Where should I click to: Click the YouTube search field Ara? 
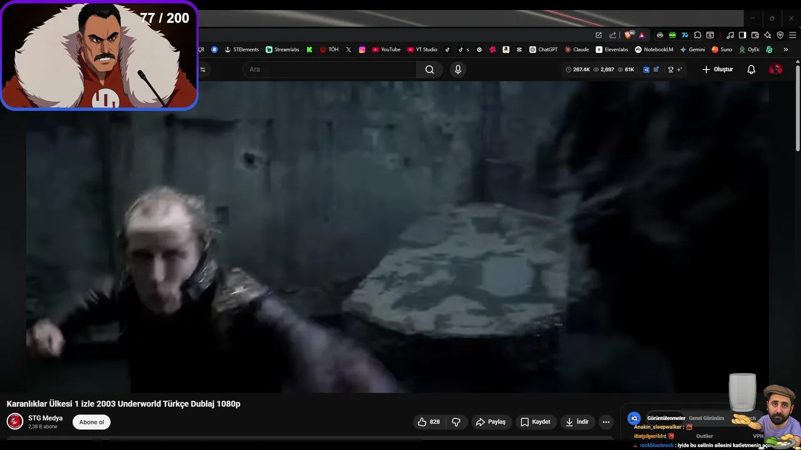[330, 69]
